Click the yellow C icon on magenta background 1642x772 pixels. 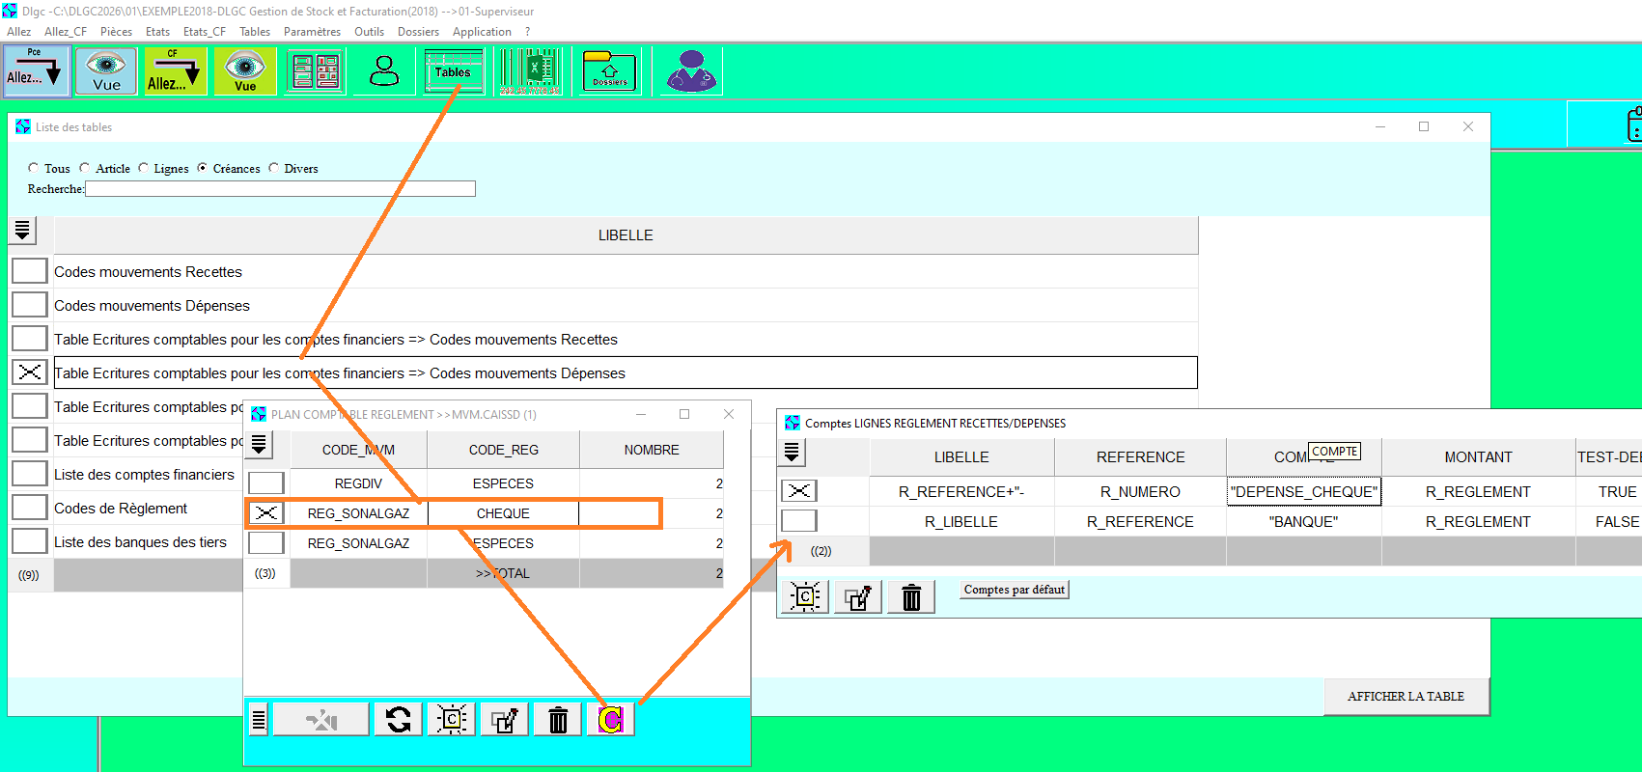click(x=610, y=720)
